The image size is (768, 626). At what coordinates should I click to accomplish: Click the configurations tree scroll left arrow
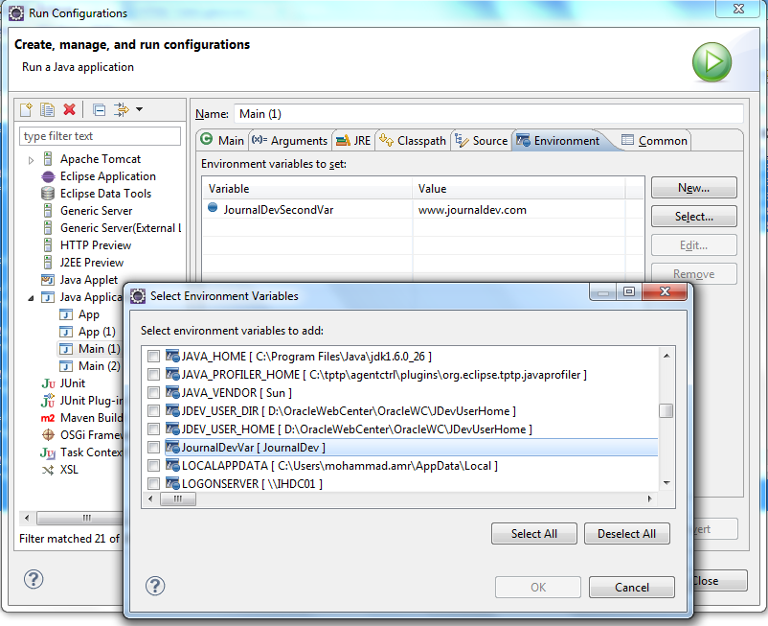click(x=27, y=518)
